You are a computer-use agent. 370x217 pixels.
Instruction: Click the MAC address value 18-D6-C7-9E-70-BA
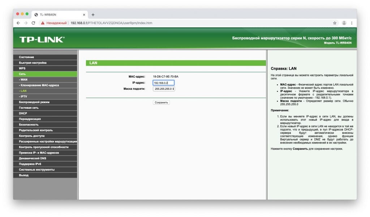[165, 76]
